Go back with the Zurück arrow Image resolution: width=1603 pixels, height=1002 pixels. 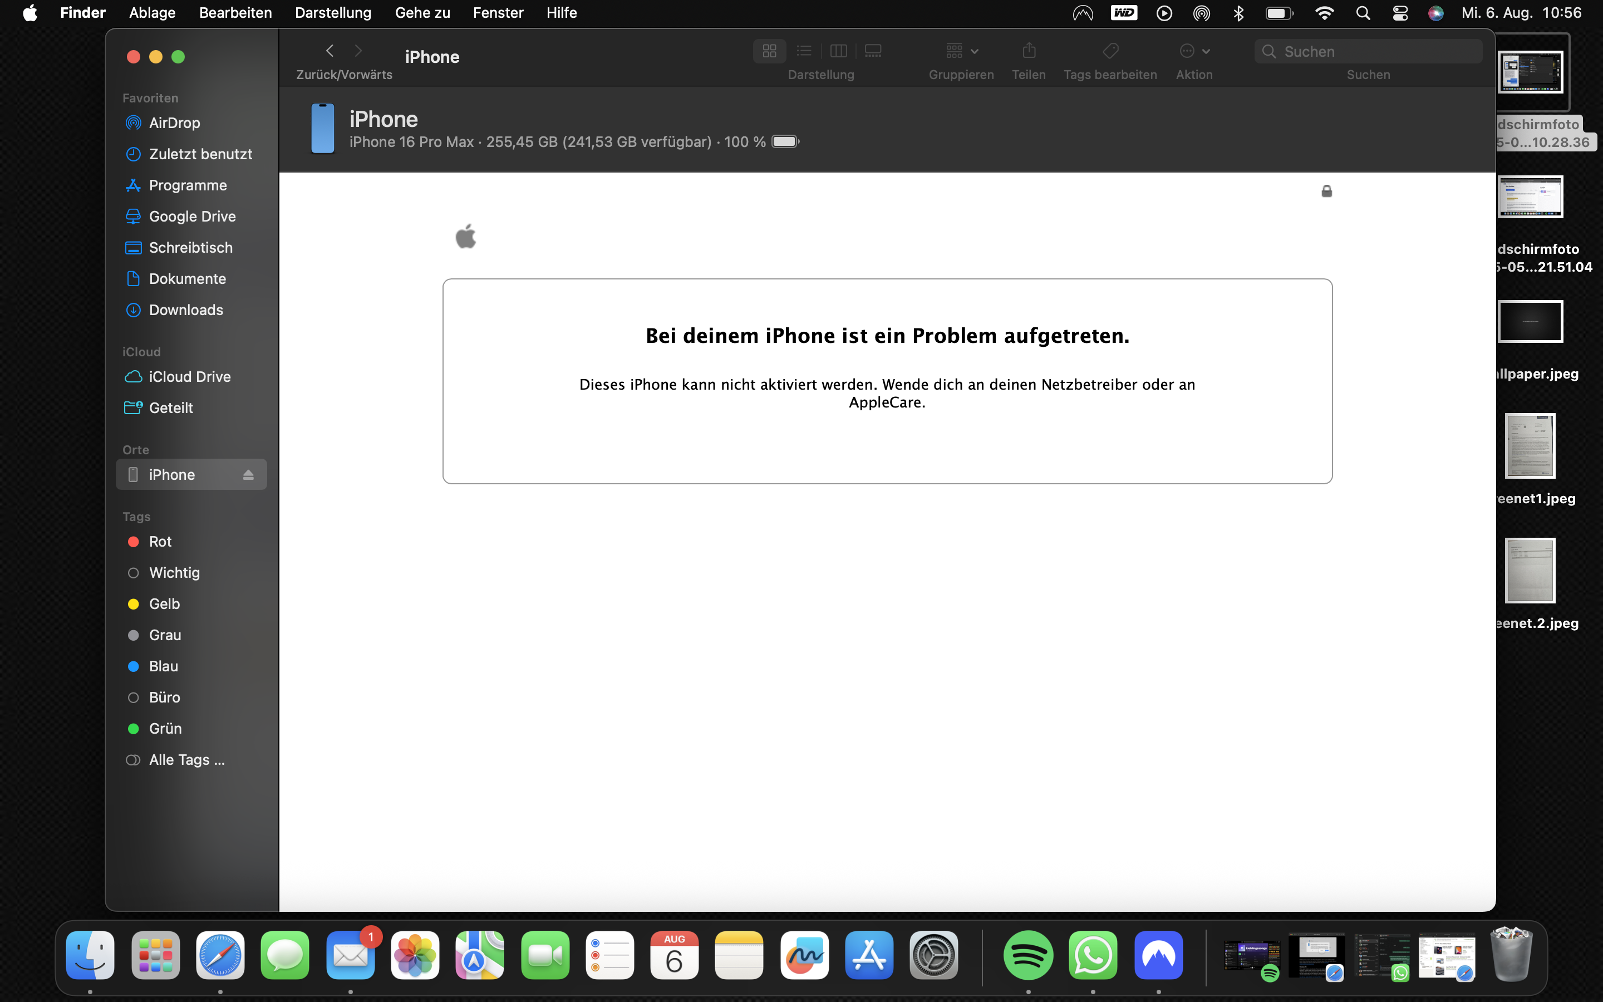(x=330, y=51)
